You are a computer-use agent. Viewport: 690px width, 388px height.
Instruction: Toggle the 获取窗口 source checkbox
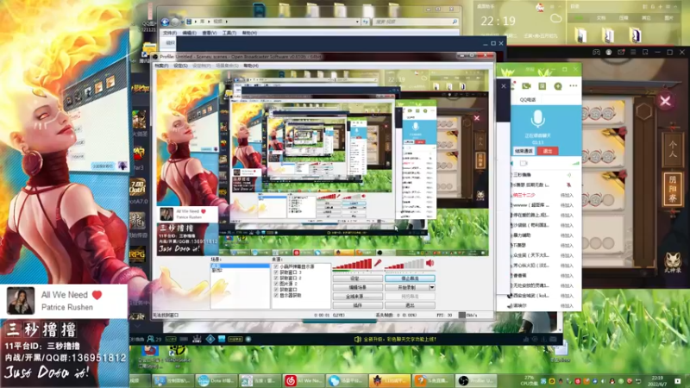tap(276, 290)
